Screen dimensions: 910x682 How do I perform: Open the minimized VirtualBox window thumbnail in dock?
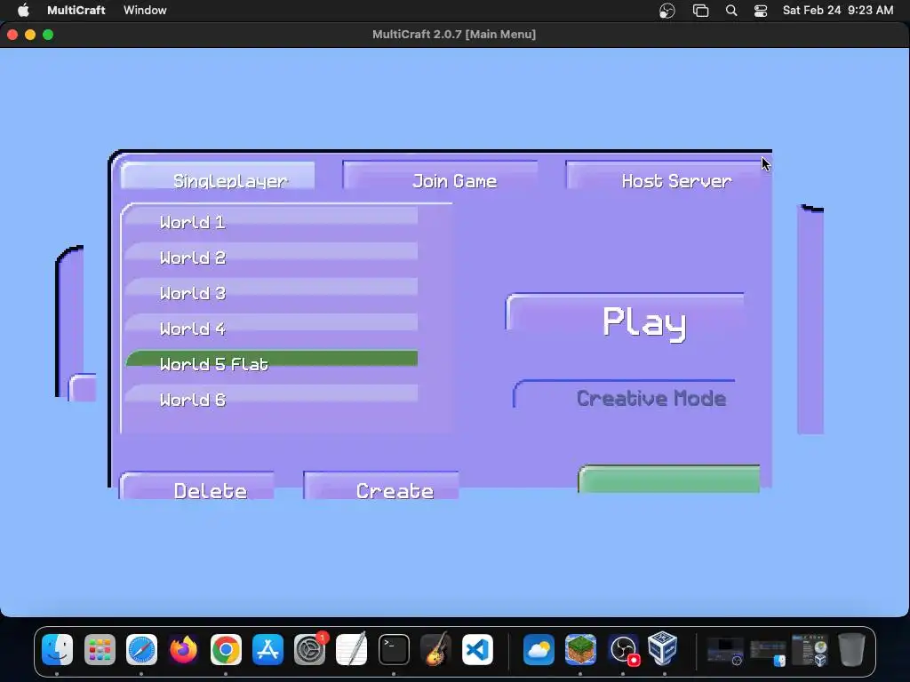[810, 650]
